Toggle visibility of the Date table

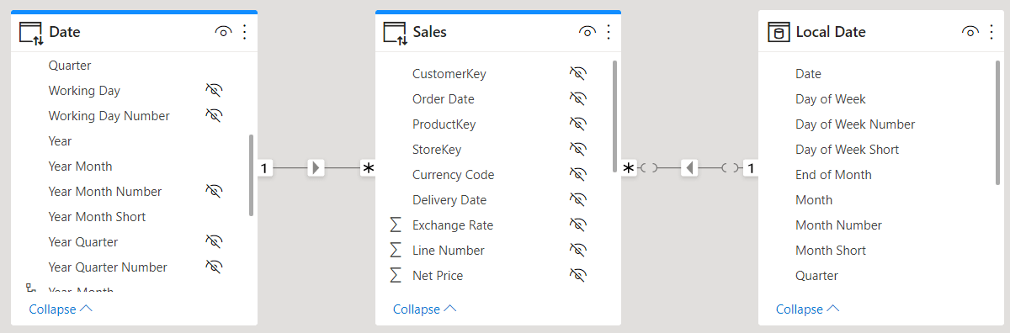pyautogui.click(x=223, y=32)
